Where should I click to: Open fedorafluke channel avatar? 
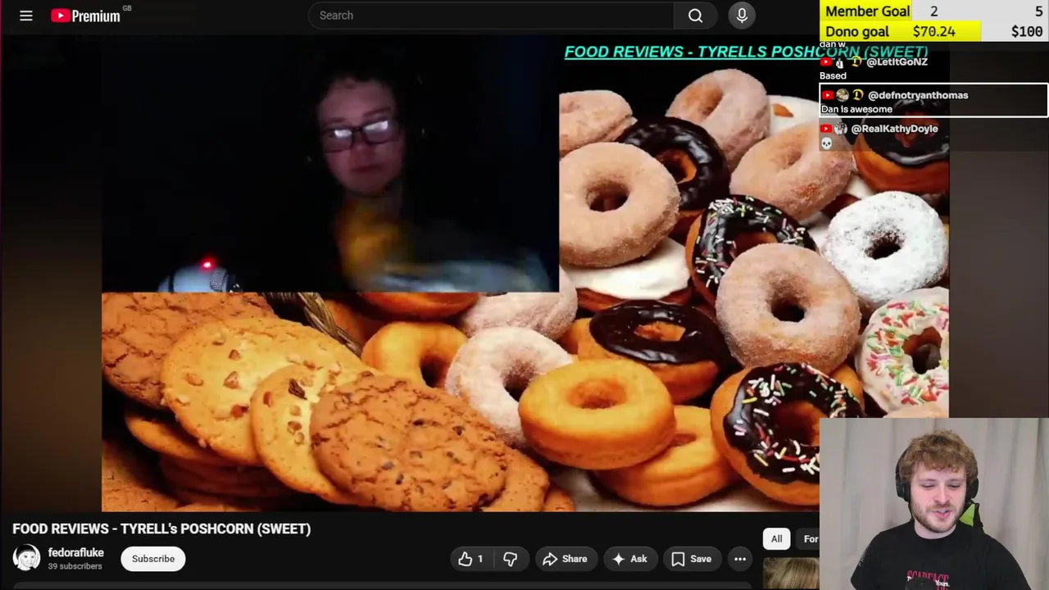coord(26,558)
